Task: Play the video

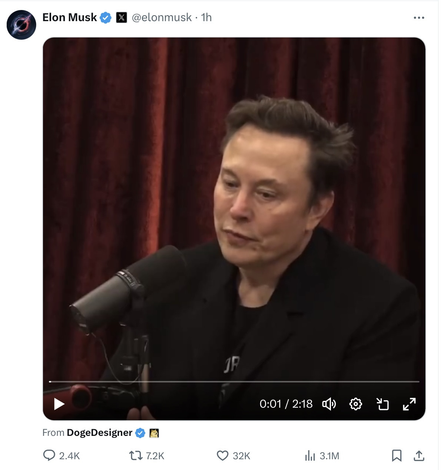Action: (x=59, y=404)
